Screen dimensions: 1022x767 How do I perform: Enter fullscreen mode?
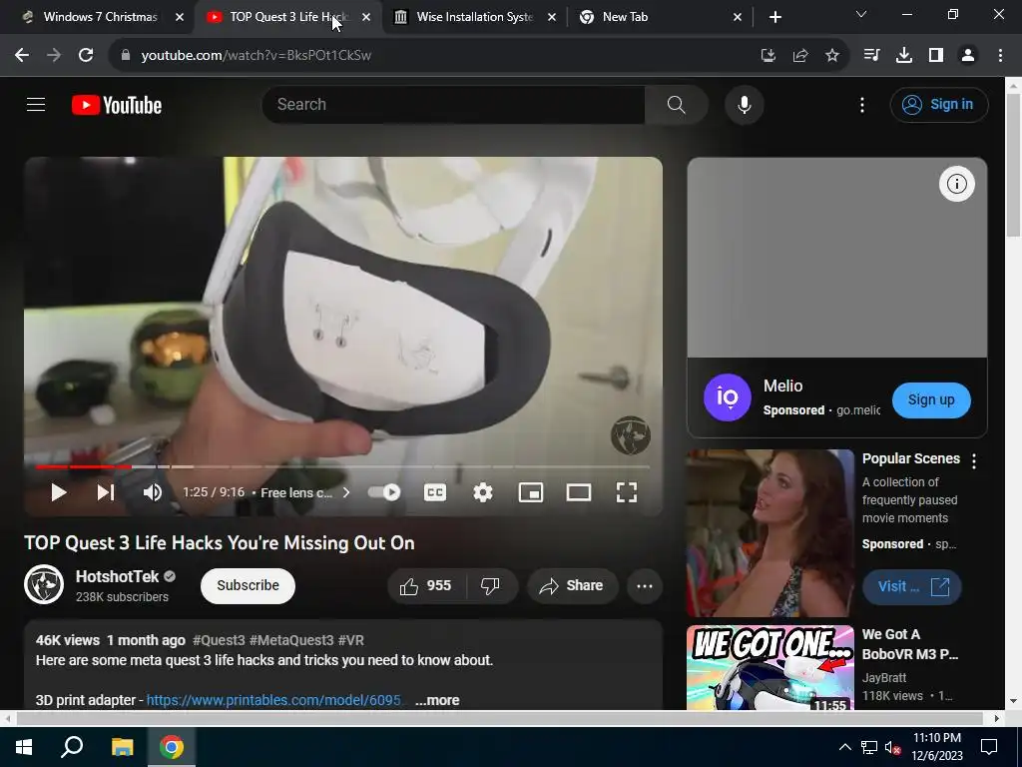coord(627,492)
